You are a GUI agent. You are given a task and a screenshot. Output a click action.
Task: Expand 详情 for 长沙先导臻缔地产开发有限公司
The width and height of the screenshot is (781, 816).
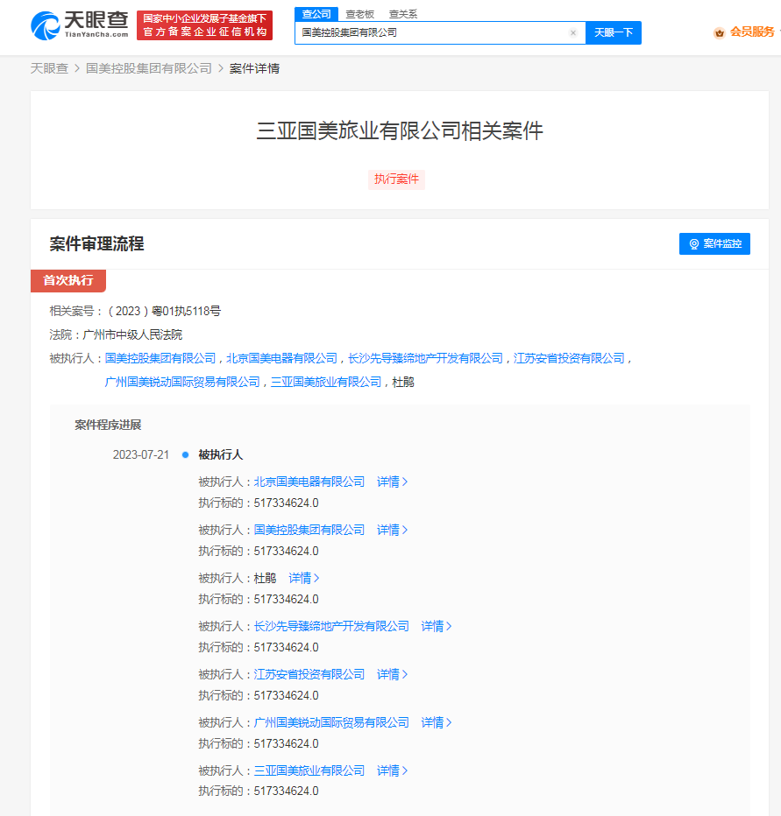pyautogui.click(x=437, y=626)
